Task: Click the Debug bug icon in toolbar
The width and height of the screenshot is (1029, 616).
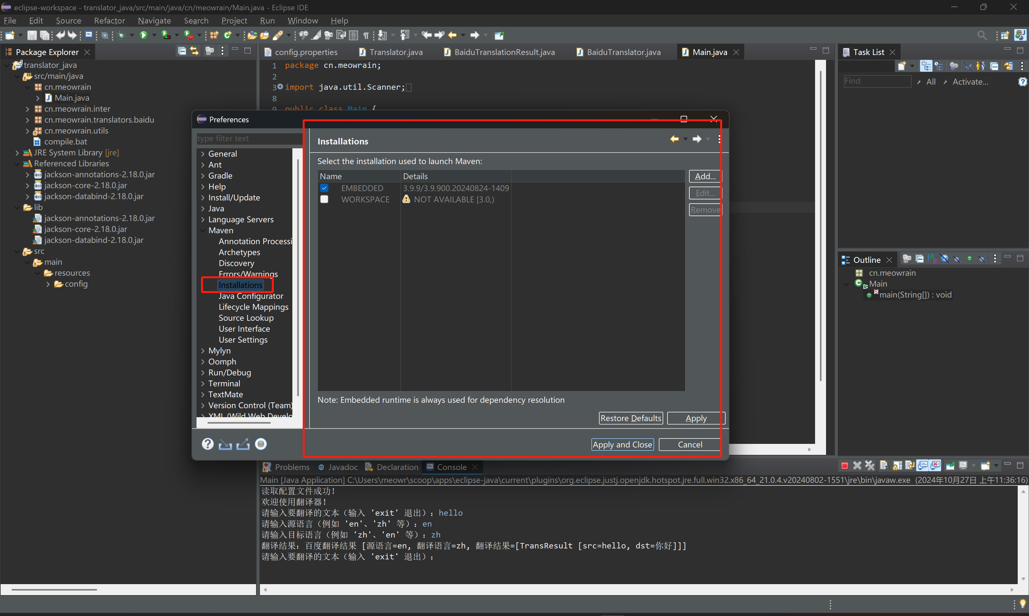Action: click(x=121, y=35)
